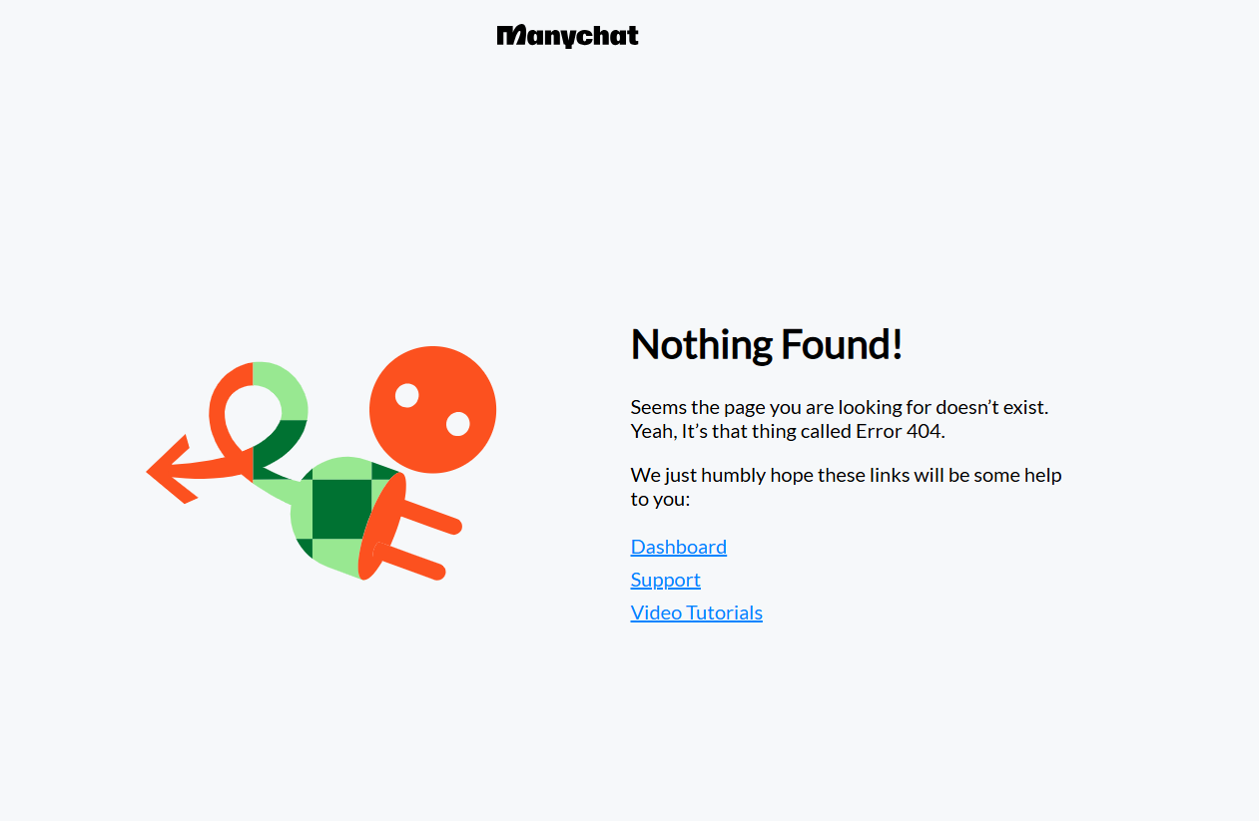Click the orange oval plug face
Image resolution: width=1259 pixels, height=821 pixels.
[x=380, y=527]
